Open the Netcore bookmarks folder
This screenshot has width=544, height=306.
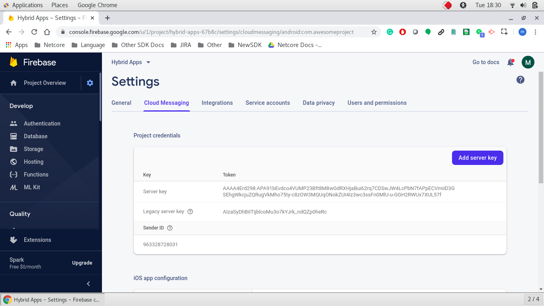click(x=49, y=45)
